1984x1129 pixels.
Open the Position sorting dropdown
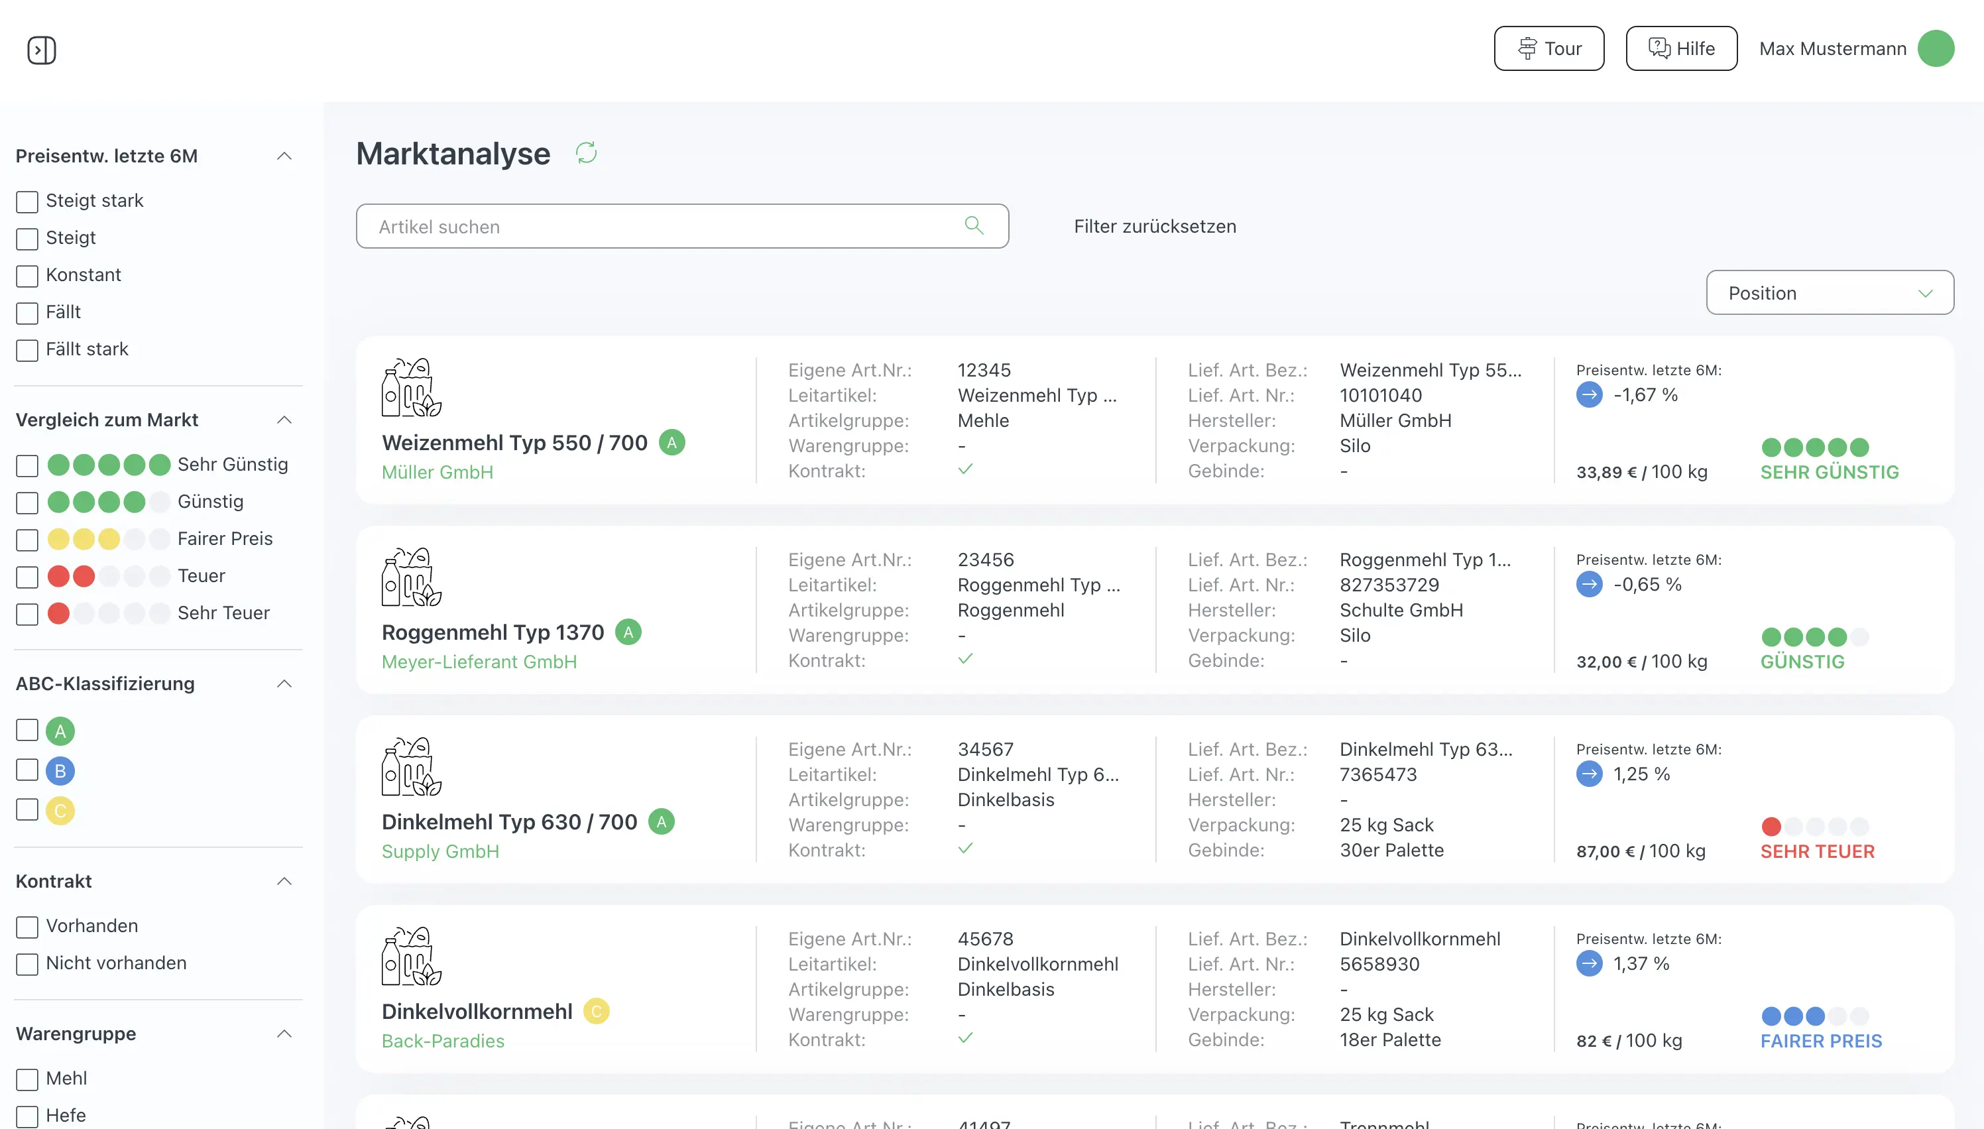click(x=1829, y=292)
